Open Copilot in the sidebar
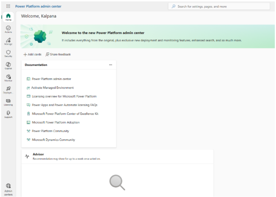276x197 pixels. point(8,66)
